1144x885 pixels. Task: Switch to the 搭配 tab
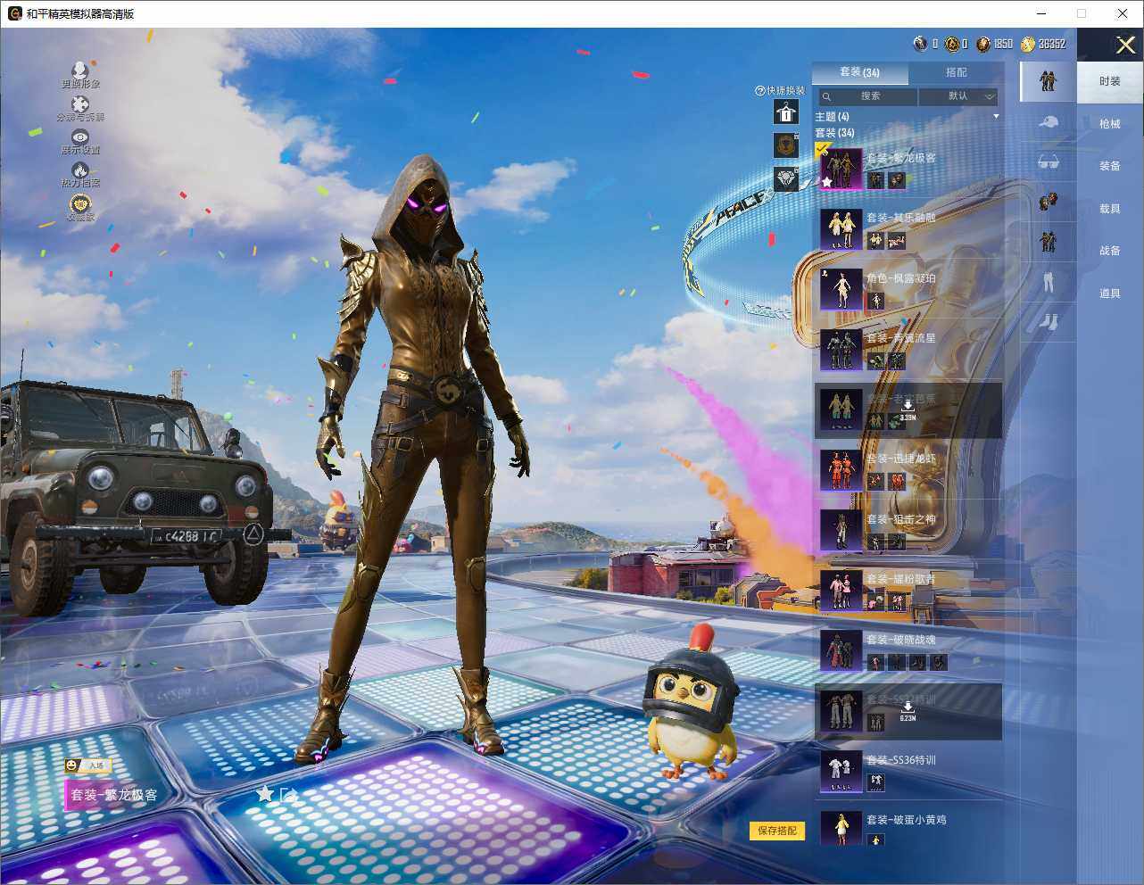pos(956,72)
